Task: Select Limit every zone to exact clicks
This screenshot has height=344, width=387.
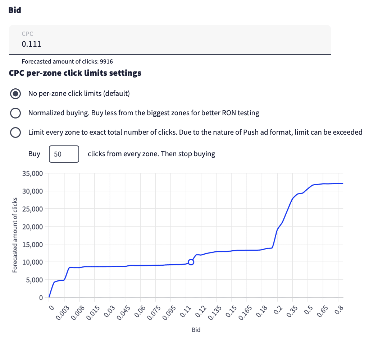Action: point(15,132)
